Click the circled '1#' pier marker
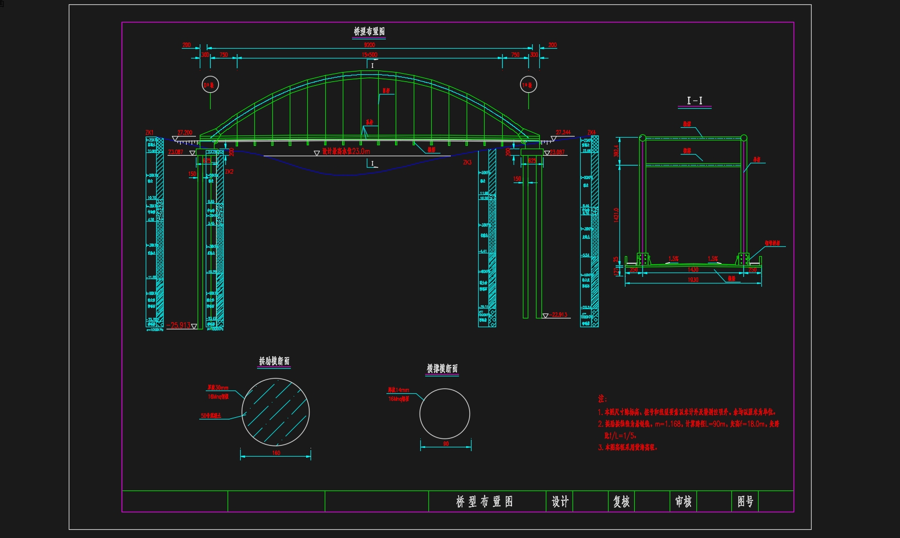Viewport: 900px width, 538px height. pos(528,85)
